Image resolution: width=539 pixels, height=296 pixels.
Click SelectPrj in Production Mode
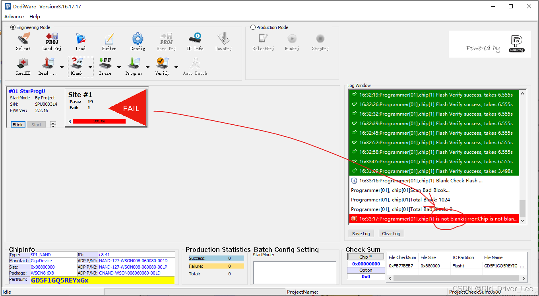tap(263, 42)
